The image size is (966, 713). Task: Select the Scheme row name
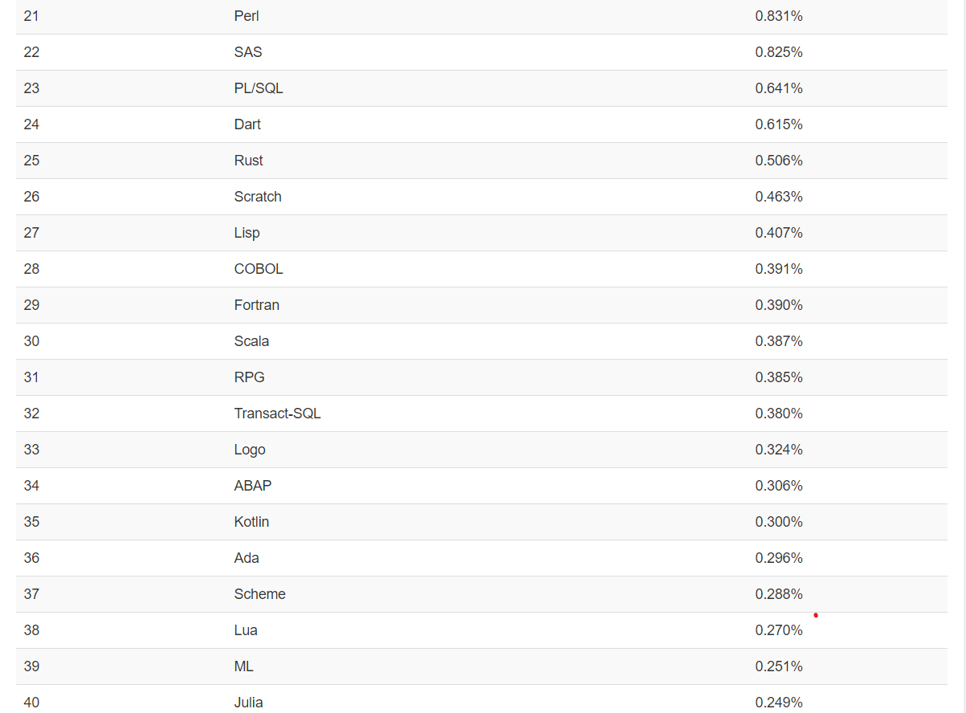click(x=260, y=594)
